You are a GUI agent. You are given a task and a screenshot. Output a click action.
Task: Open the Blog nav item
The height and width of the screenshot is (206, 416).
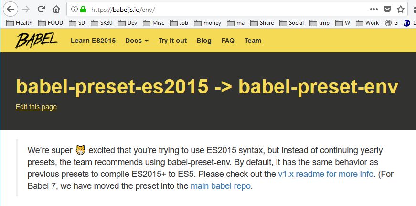tap(204, 41)
